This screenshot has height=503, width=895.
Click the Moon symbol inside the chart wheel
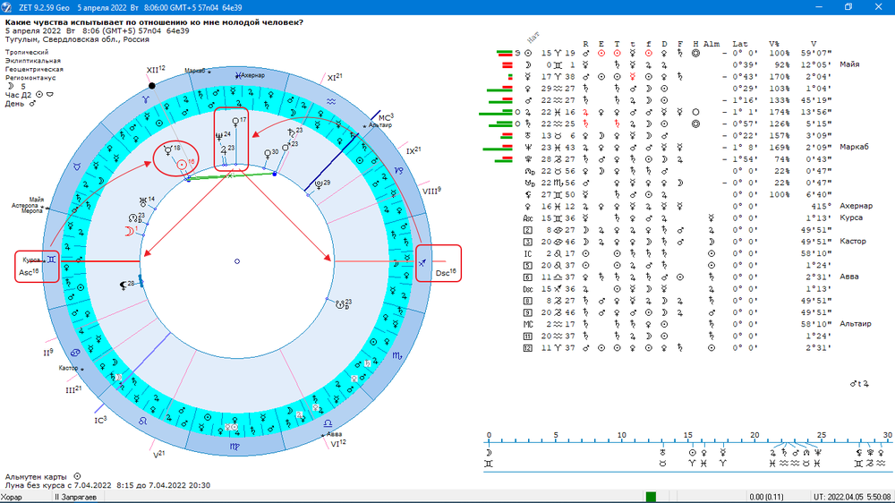click(x=128, y=231)
